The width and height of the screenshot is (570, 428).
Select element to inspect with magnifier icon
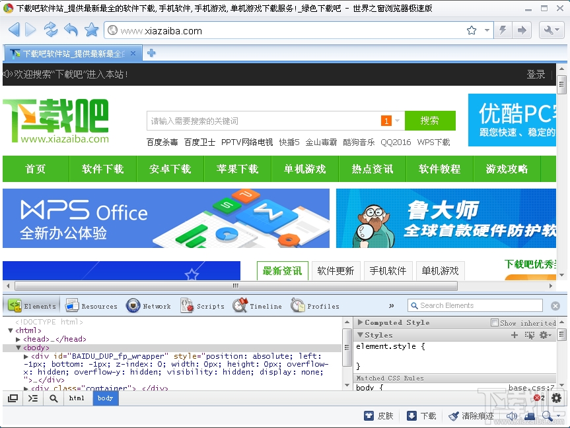53,398
